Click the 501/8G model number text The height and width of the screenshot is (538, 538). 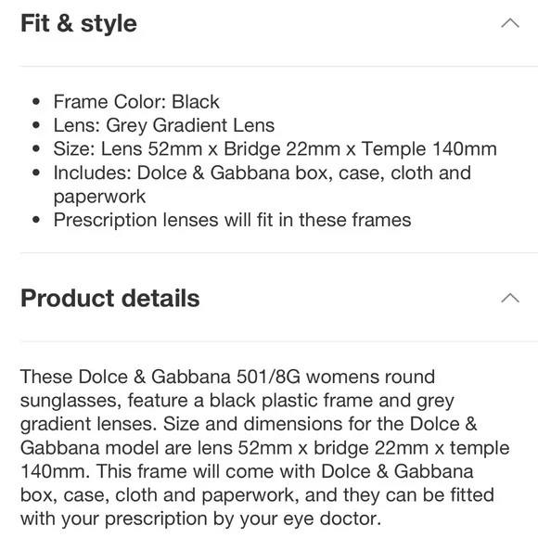(268, 377)
